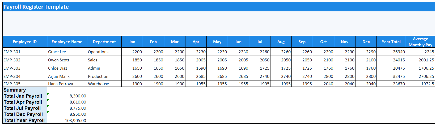
Task: Select the Total Jan Payroll label
Action: 25,96
